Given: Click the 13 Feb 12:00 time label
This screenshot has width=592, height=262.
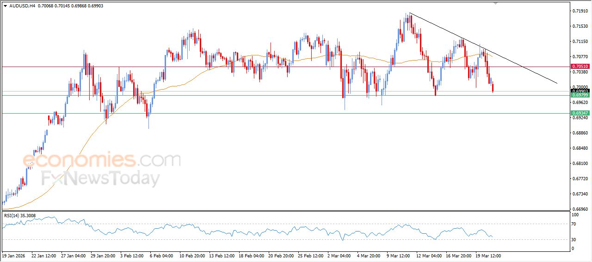Looking at the screenshot, I should 222,256.
